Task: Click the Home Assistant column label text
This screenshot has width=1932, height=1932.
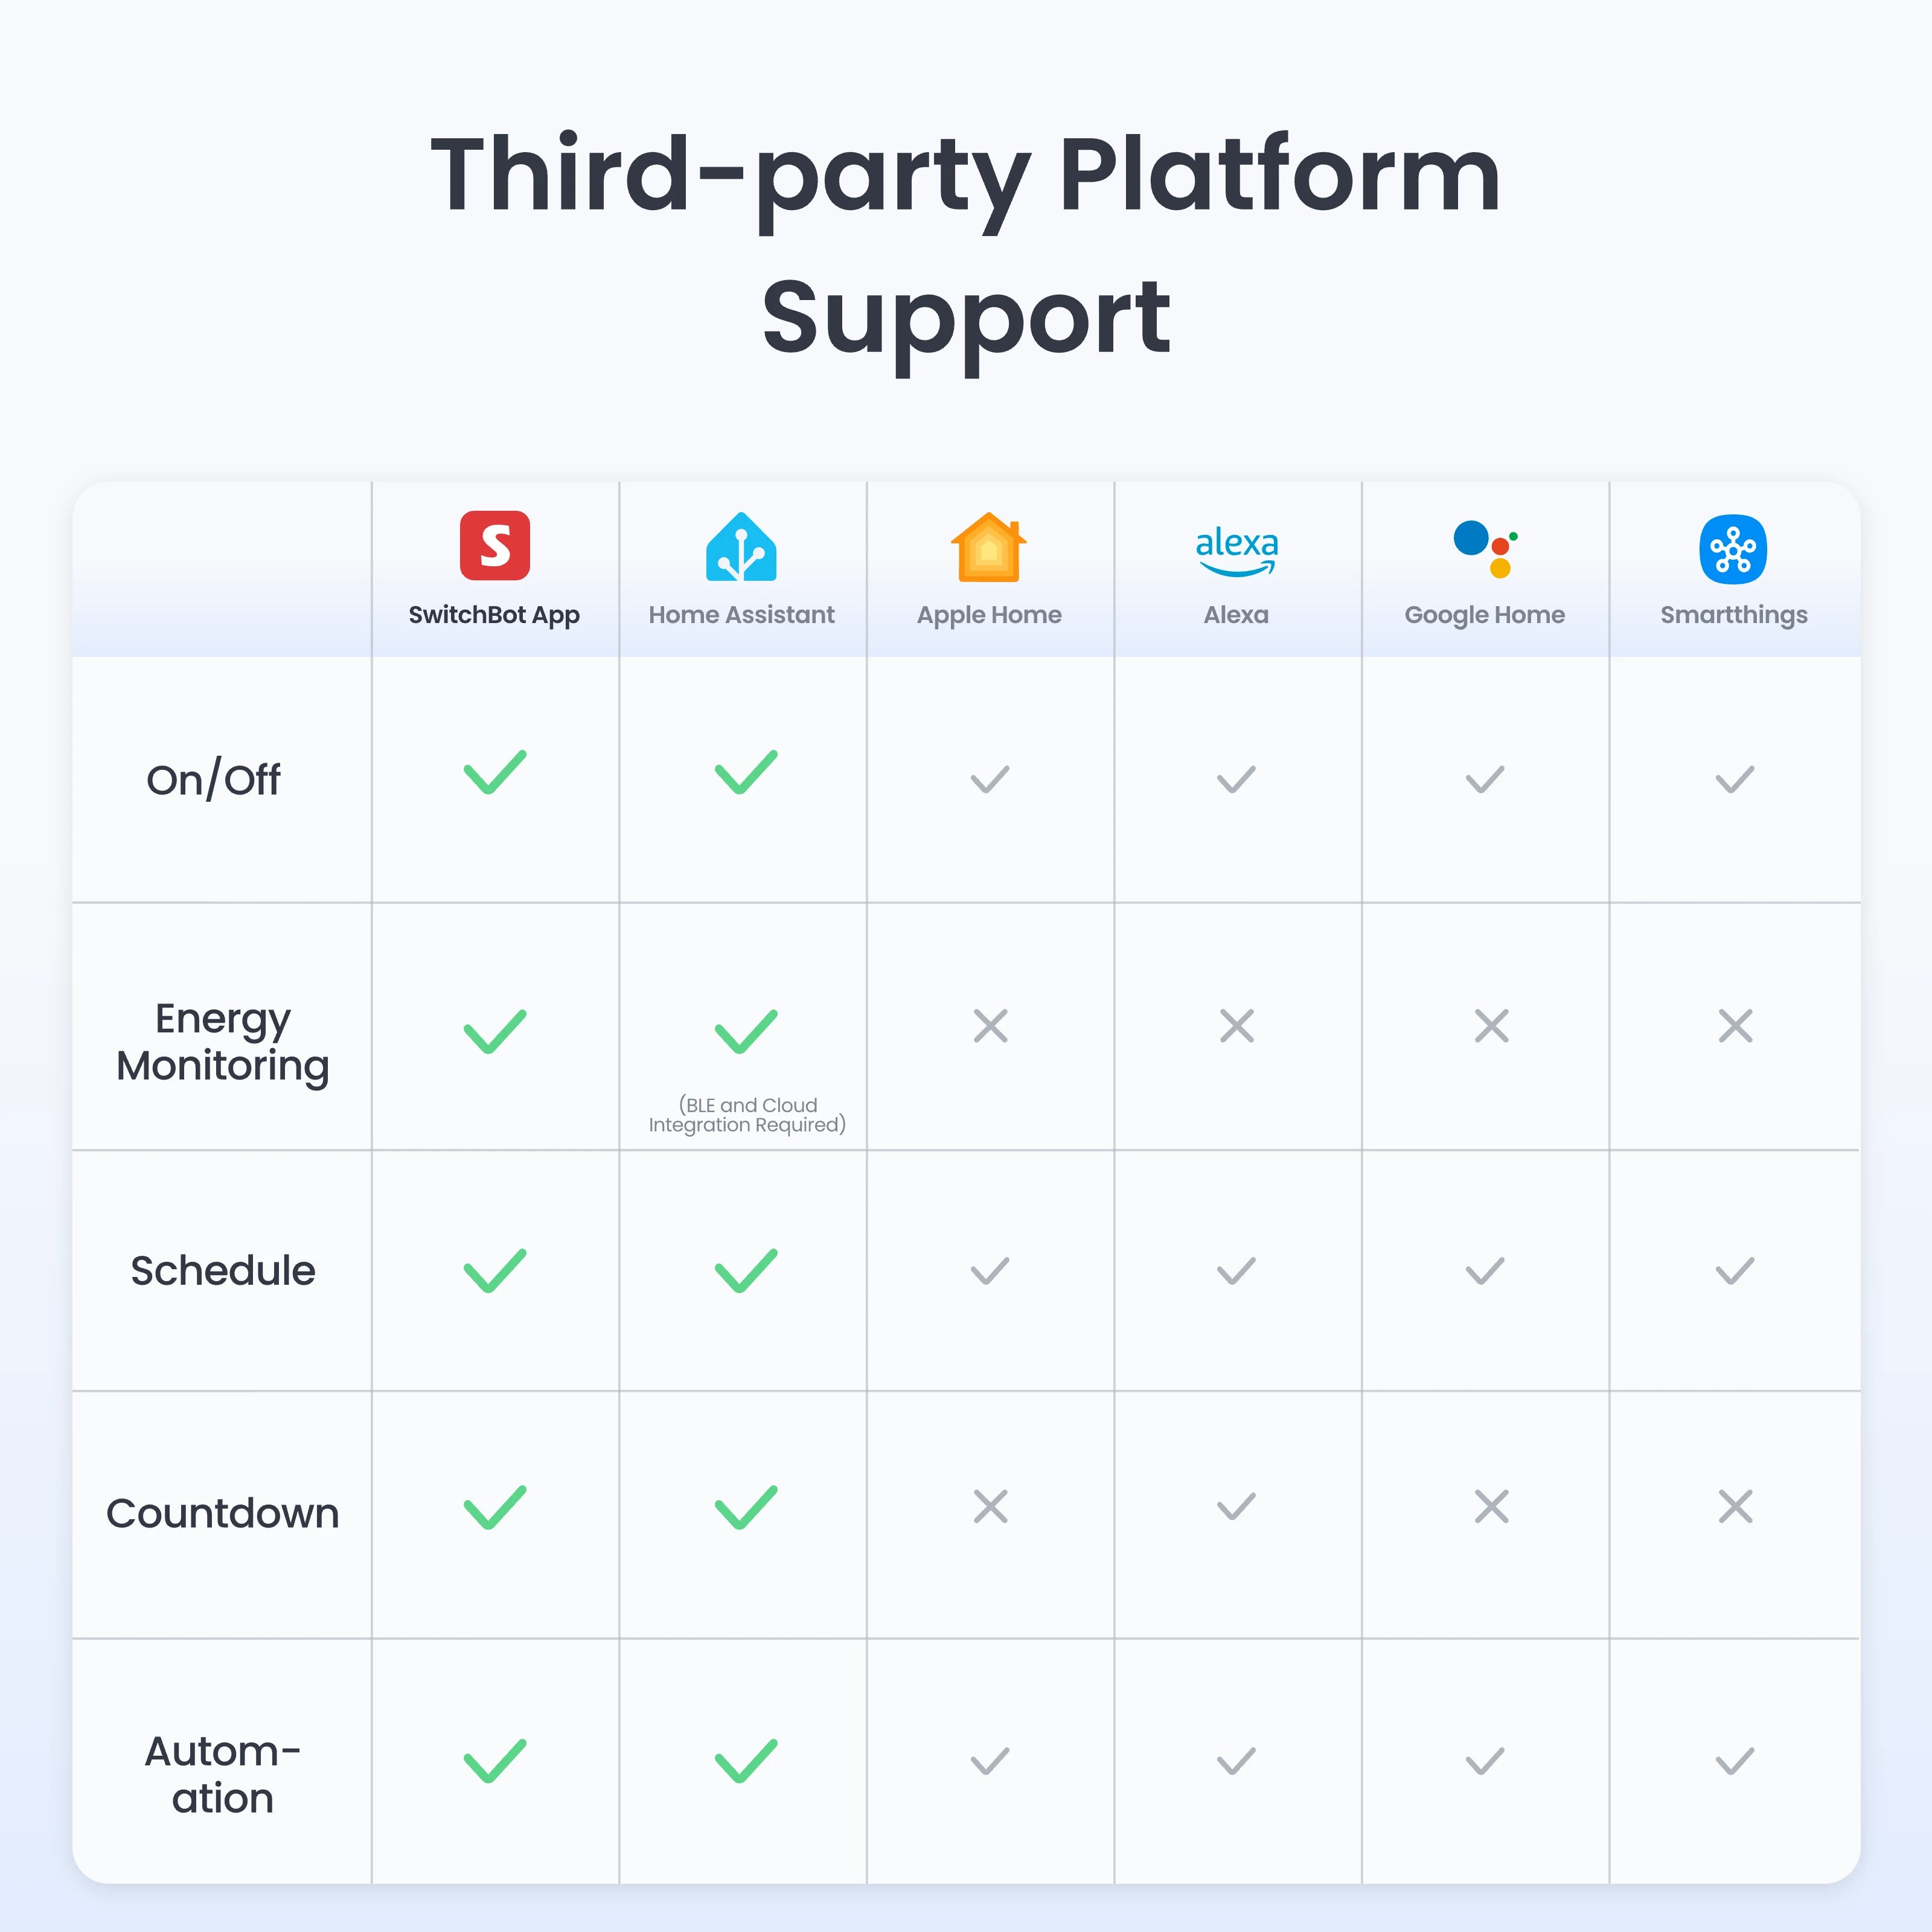Action: coord(741,615)
